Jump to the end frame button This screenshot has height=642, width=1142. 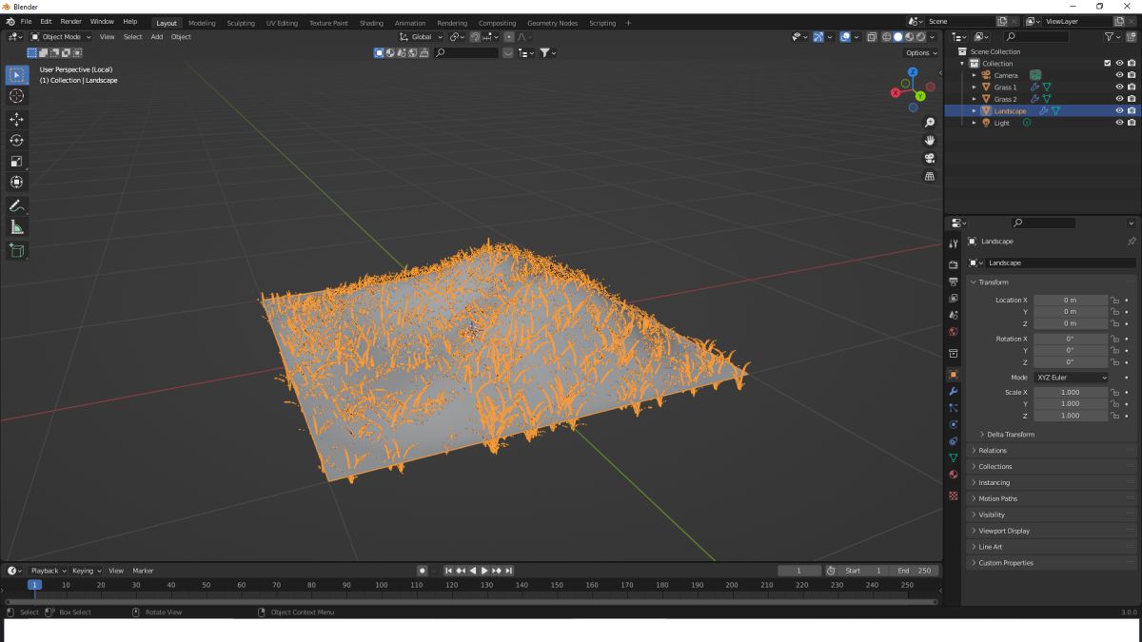tap(509, 571)
